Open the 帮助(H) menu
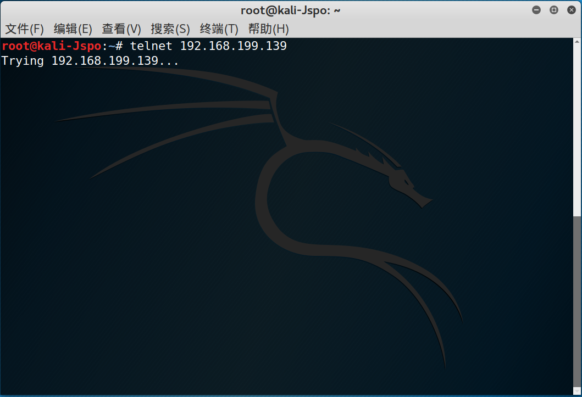Image resolution: width=582 pixels, height=397 pixels. [268, 29]
